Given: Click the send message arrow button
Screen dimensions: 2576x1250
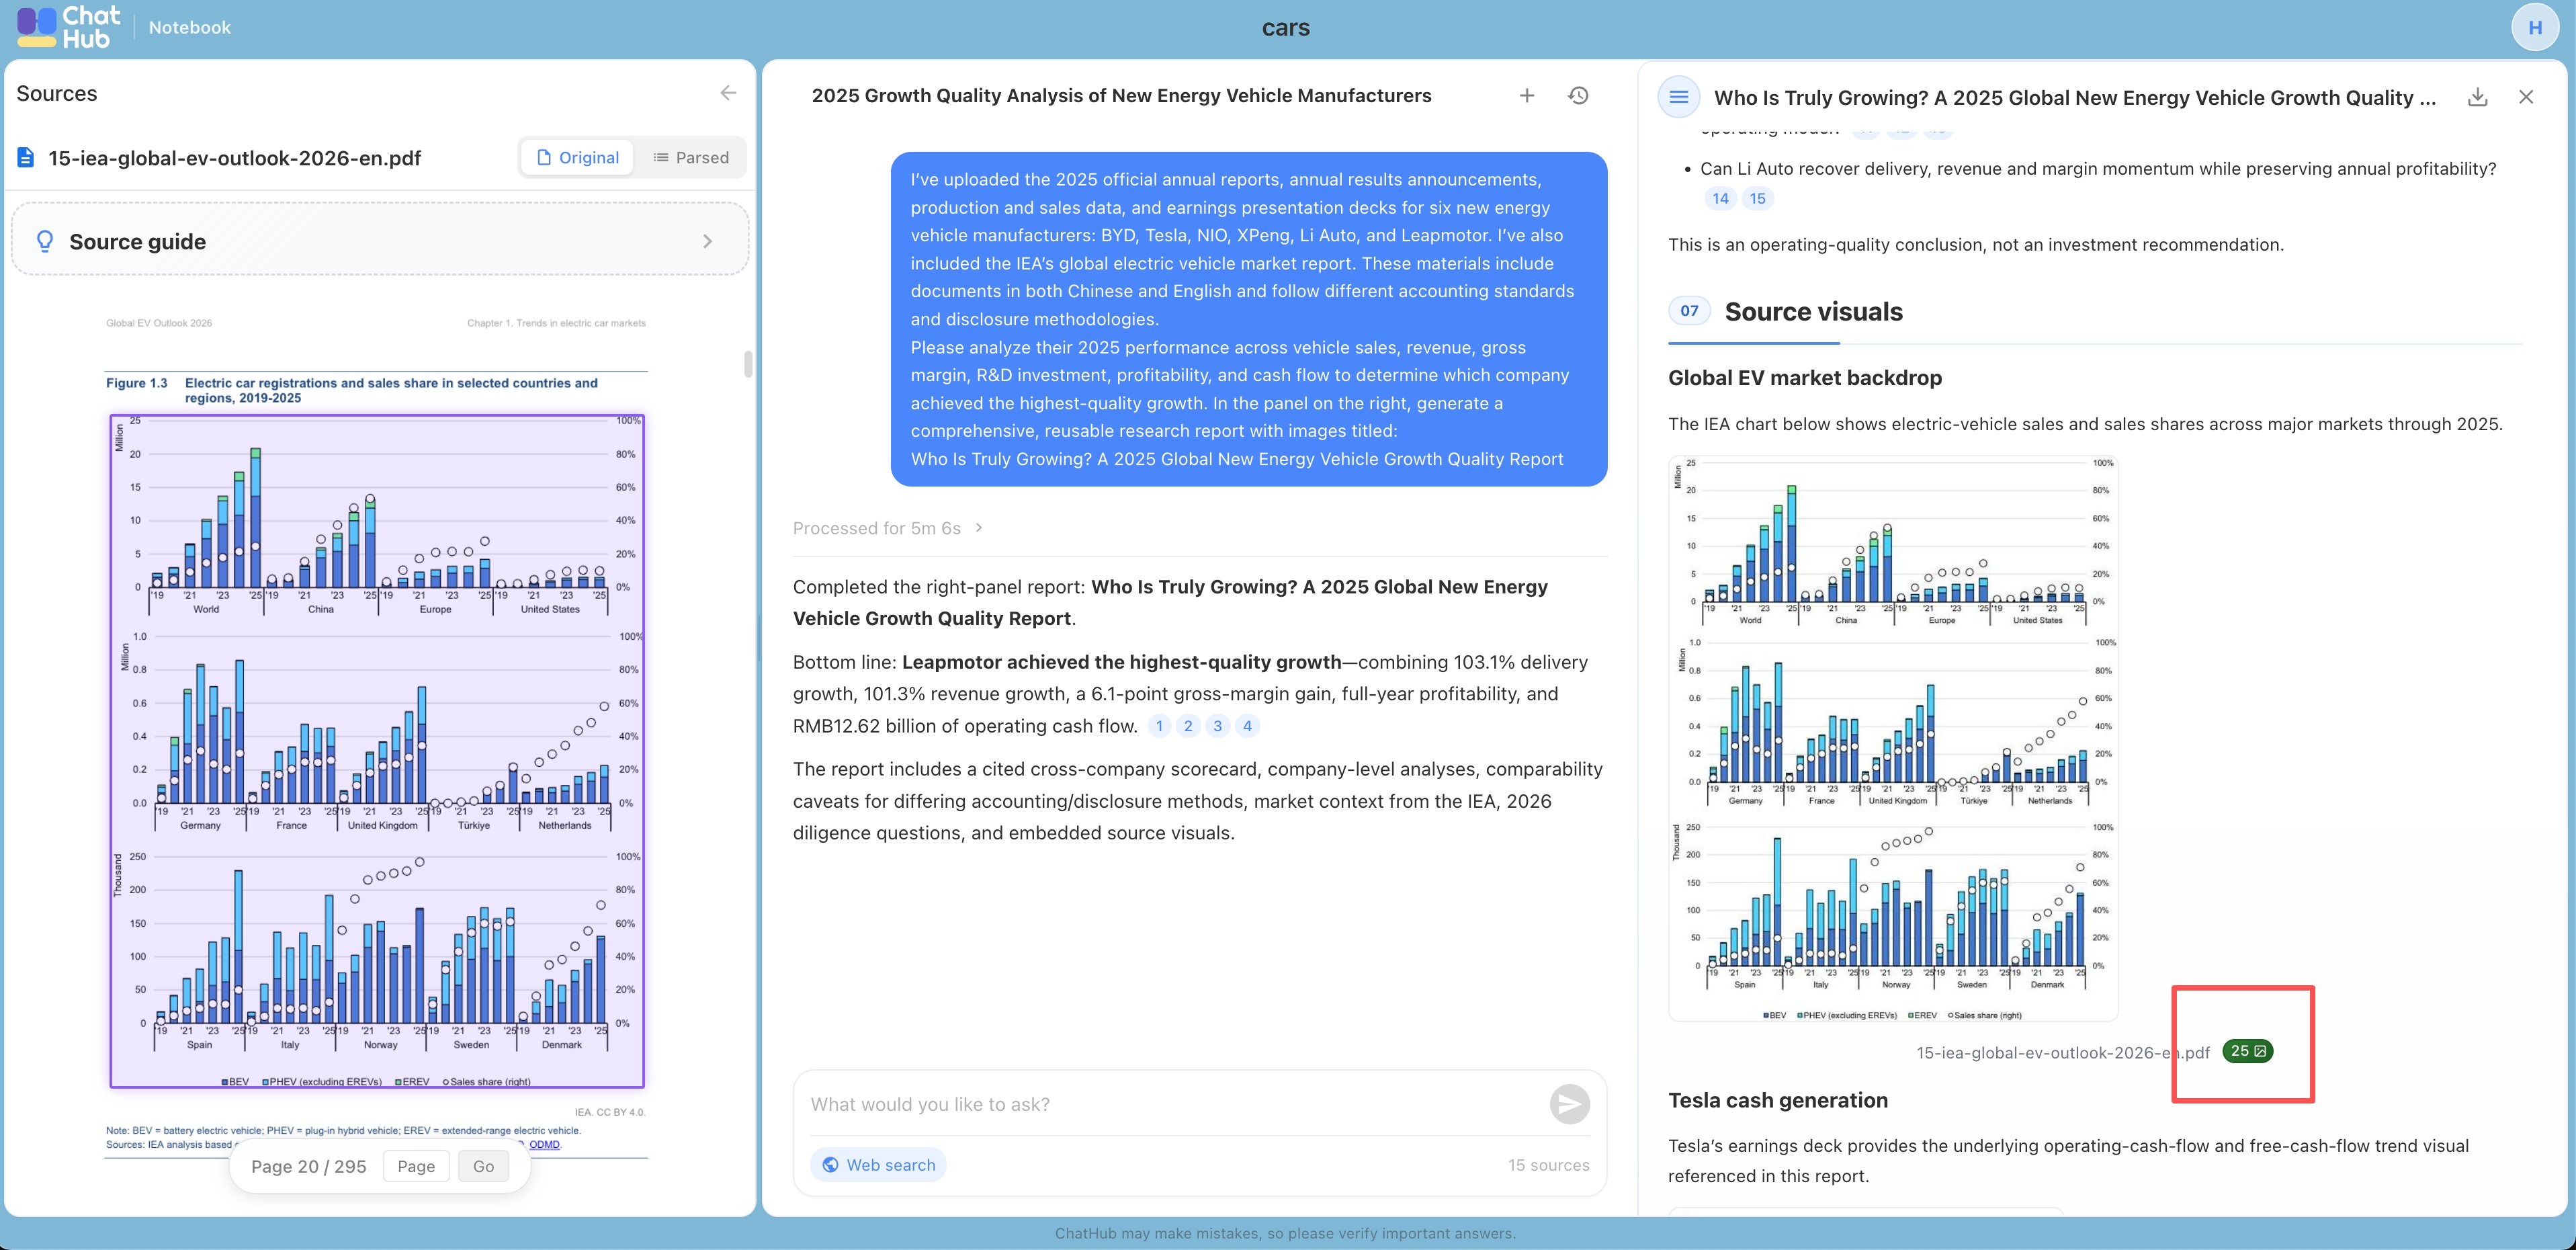Looking at the screenshot, I should click(1569, 1104).
